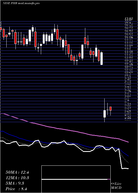
Task: Click the 13.02 top price label
Action: click(x=129, y=19)
